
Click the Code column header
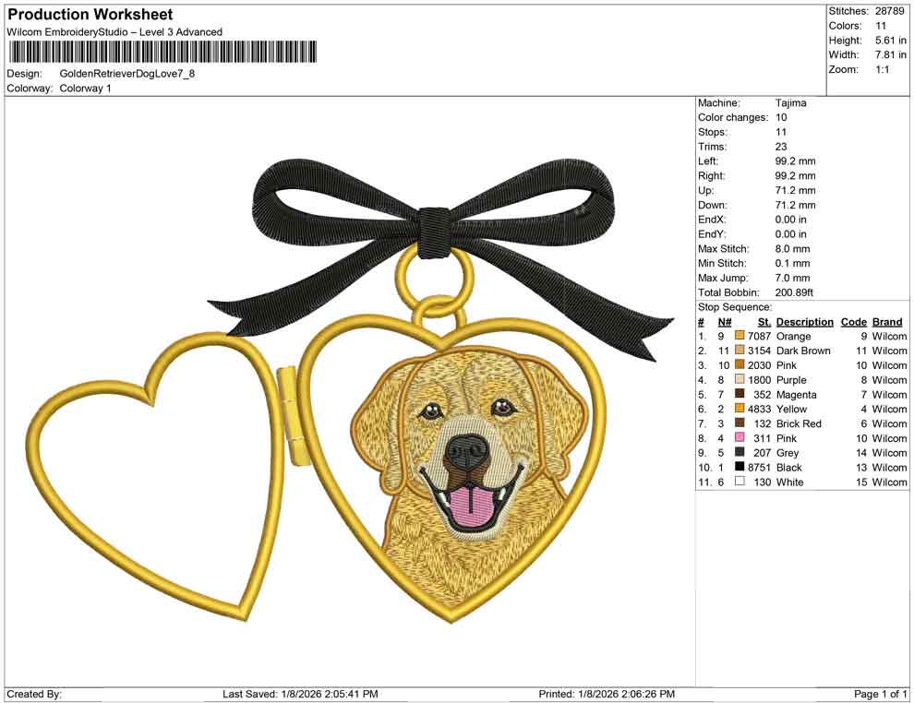point(854,321)
